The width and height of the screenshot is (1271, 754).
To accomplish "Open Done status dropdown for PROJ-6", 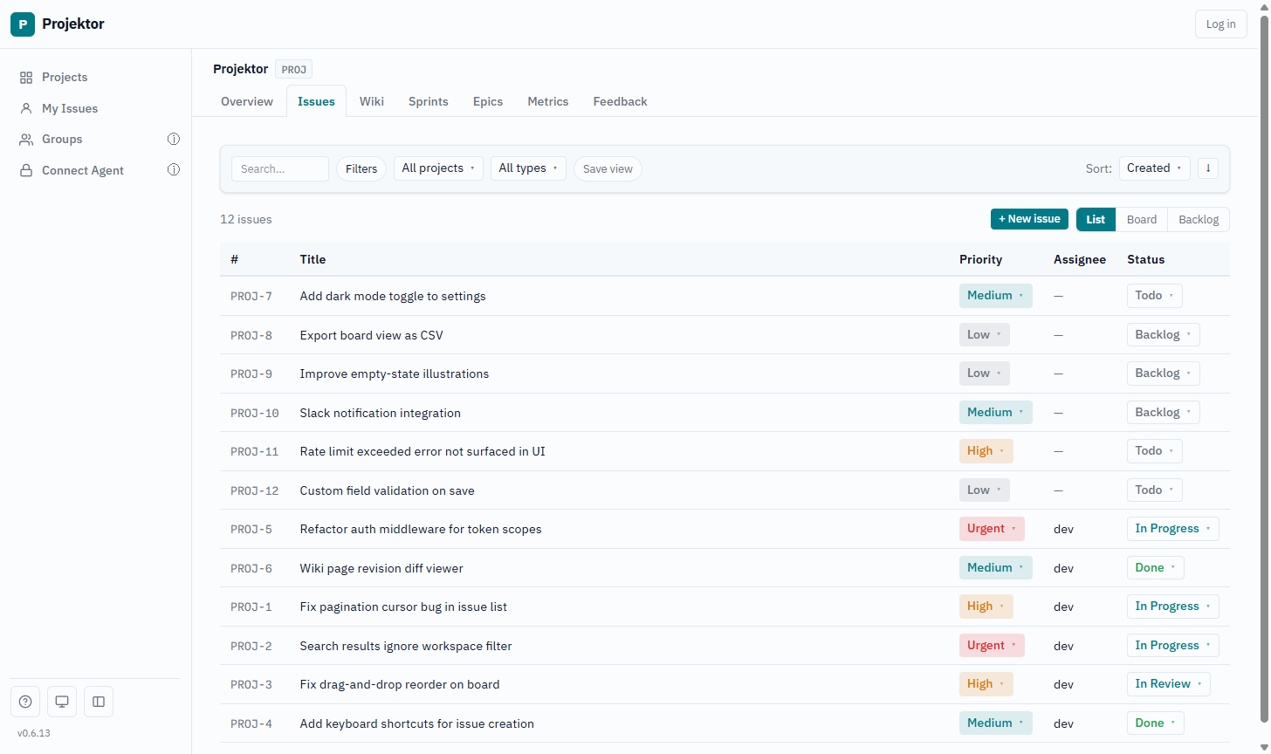I will point(1155,568).
